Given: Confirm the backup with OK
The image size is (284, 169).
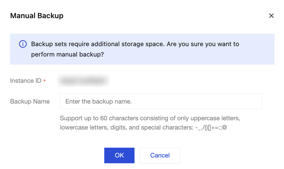Looking at the screenshot, I should 119,155.
